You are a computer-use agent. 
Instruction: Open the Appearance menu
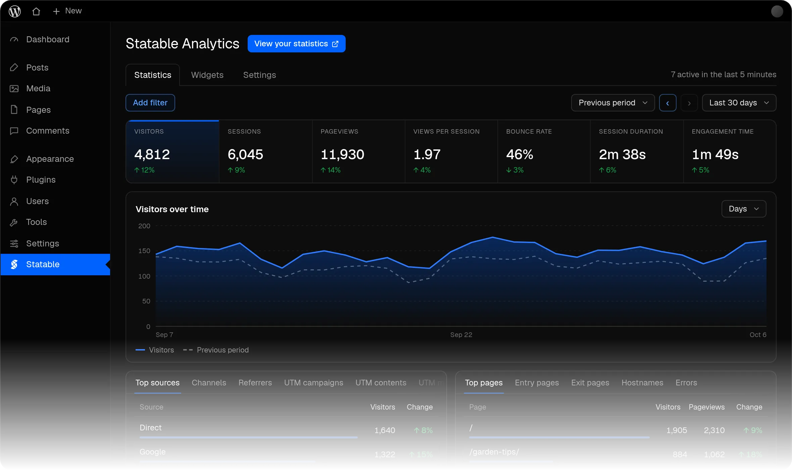[x=55, y=159]
